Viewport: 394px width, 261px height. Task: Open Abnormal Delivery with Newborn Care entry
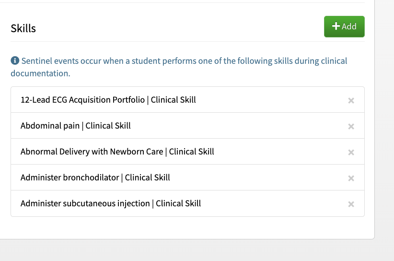coord(187,152)
